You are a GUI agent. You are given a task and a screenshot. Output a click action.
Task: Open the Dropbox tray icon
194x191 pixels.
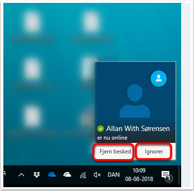pyautogui.click(x=37, y=175)
